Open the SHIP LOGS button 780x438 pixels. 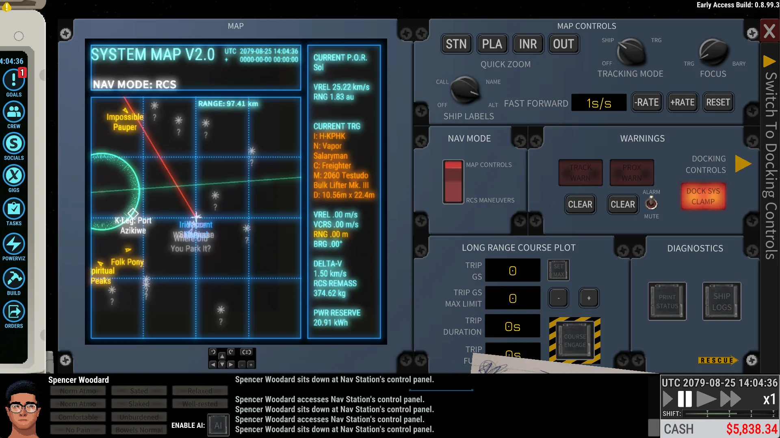[x=721, y=301]
